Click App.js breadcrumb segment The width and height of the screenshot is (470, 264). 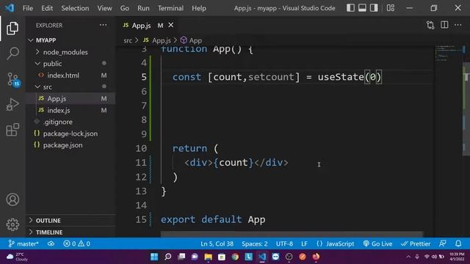coord(157,40)
